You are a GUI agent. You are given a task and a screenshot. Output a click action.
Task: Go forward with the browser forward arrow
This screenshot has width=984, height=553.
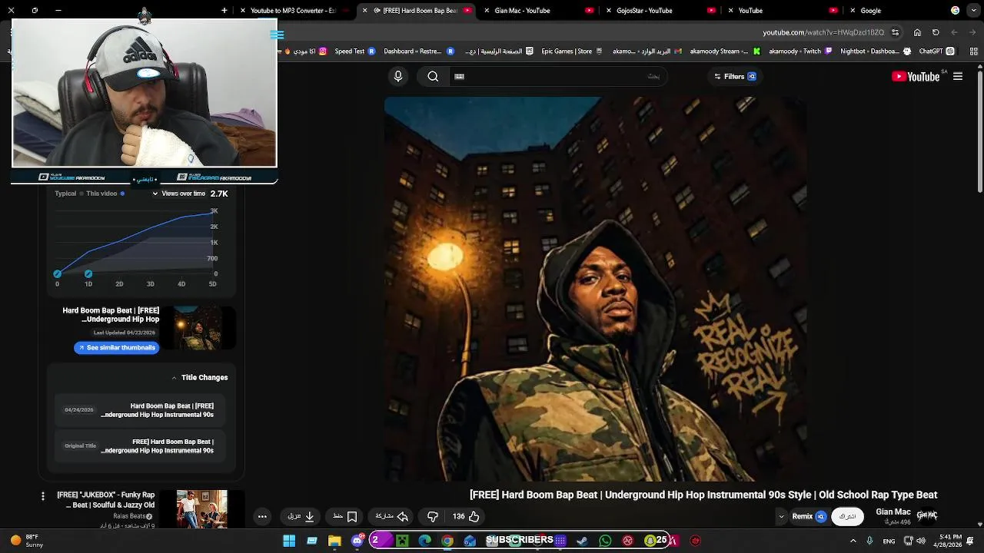click(972, 32)
